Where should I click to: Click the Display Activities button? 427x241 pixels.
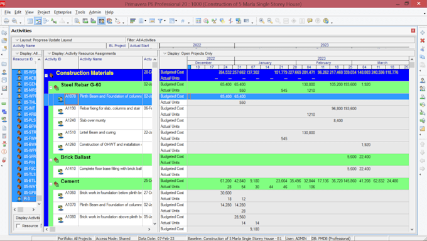[27, 218]
